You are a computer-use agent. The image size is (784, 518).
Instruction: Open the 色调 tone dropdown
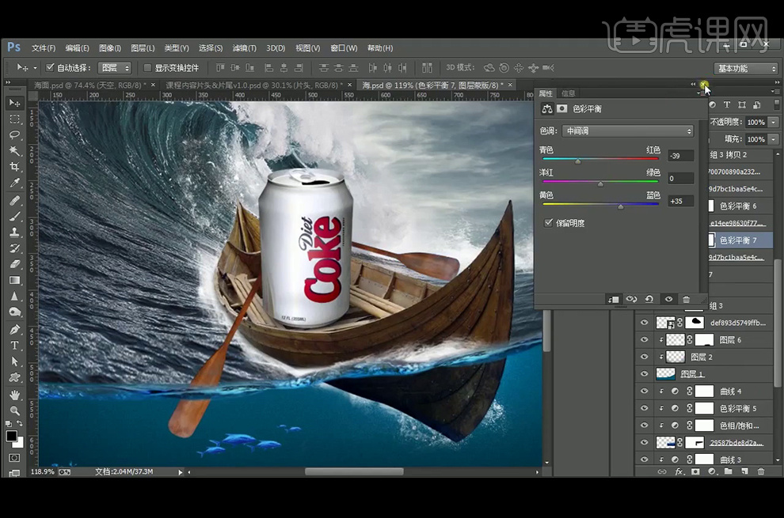click(x=628, y=131)
